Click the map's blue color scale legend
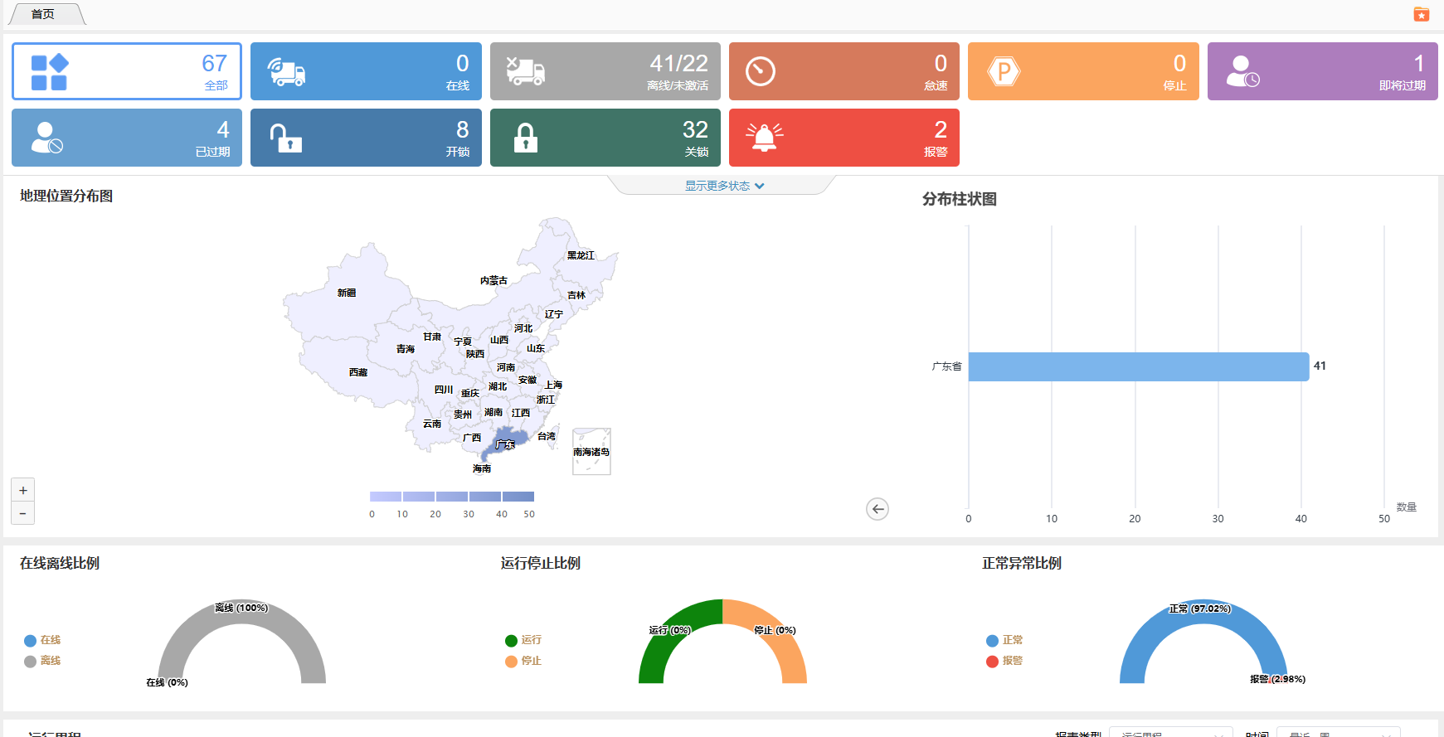The width and height of the screenshot is (1444, 737). coord(452,497)
